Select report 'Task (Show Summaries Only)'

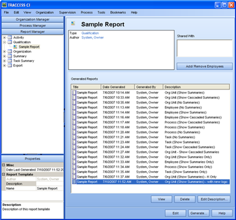[x=151, y=172]
